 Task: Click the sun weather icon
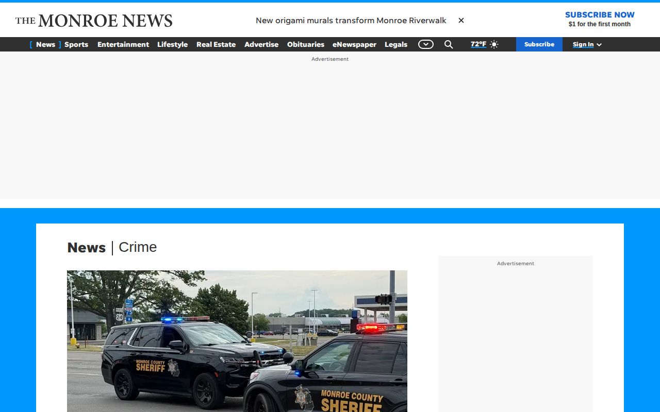tap(494, 44)
